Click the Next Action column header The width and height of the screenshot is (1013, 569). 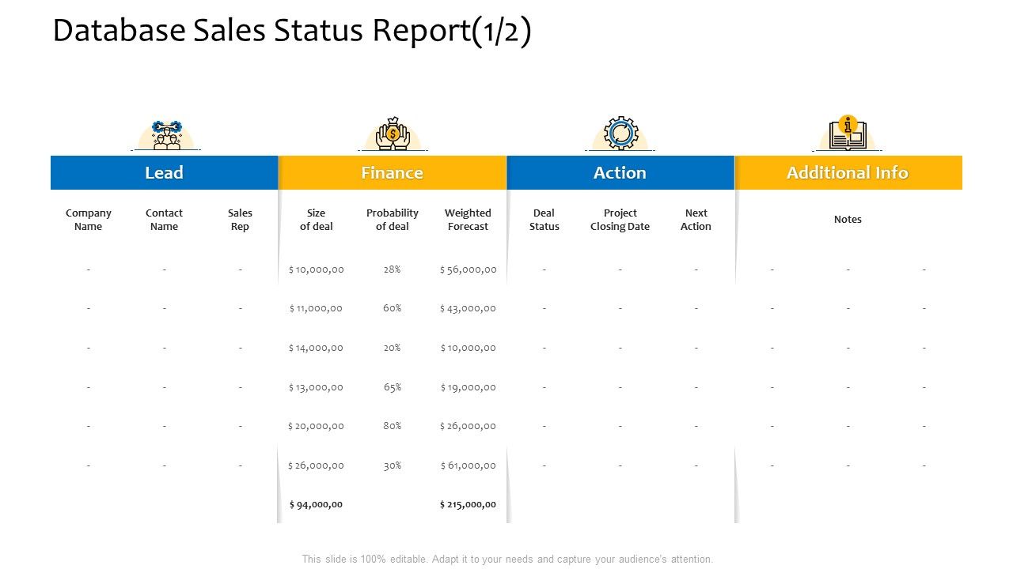point(696,220)
